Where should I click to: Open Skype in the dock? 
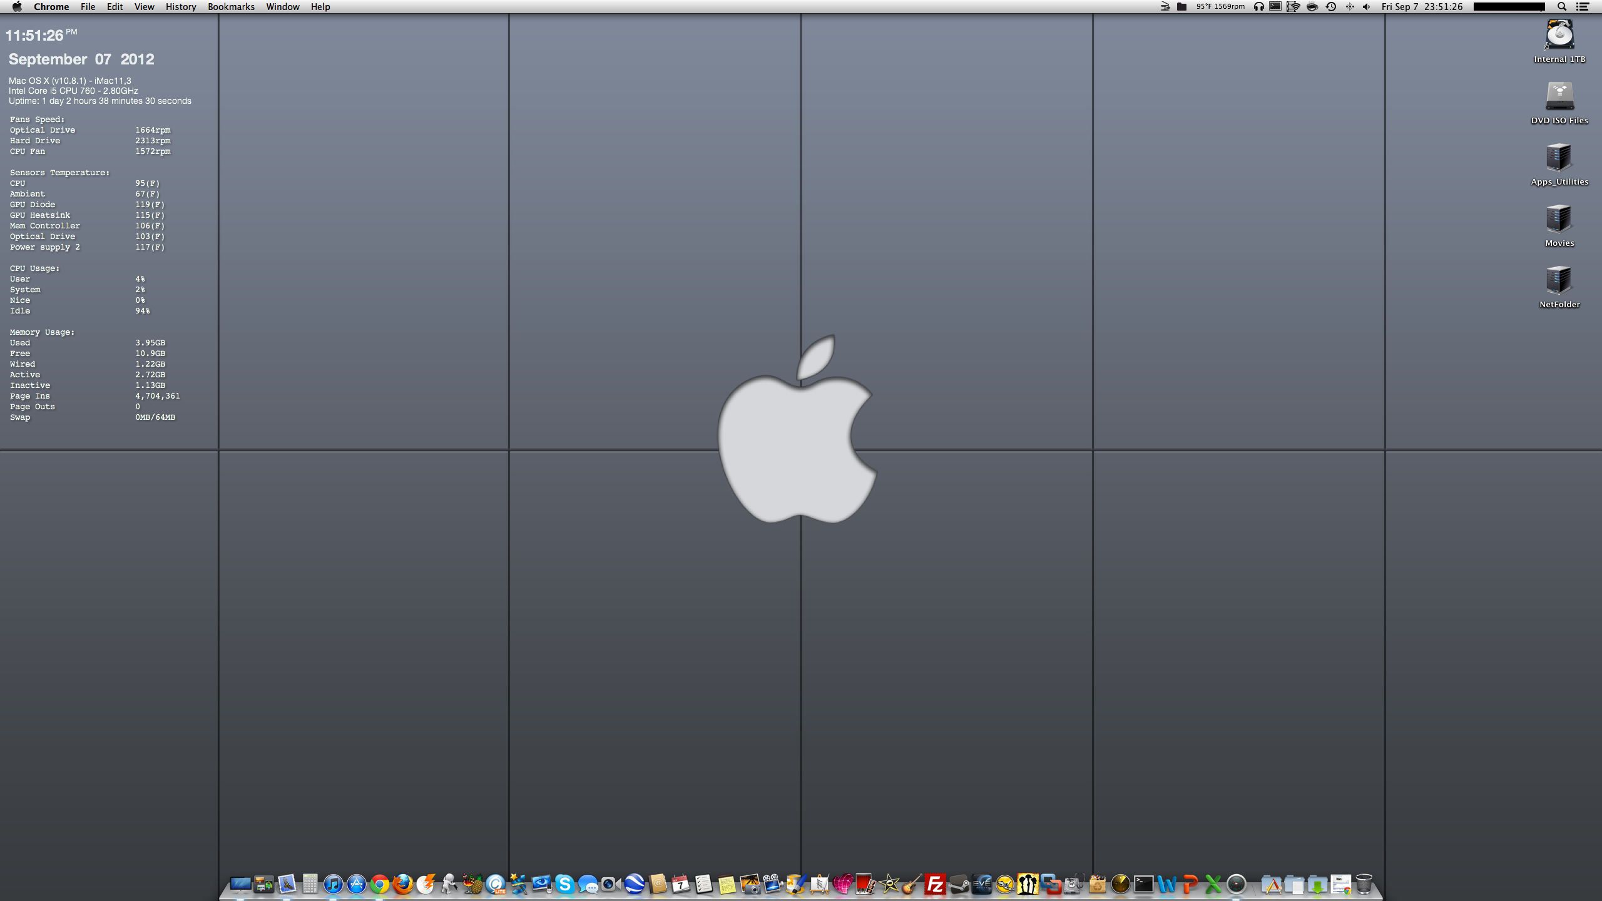point(564,884)
